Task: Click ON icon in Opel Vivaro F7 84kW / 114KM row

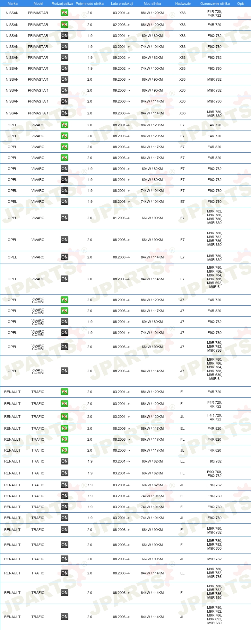Action: (x=65, y=279)
